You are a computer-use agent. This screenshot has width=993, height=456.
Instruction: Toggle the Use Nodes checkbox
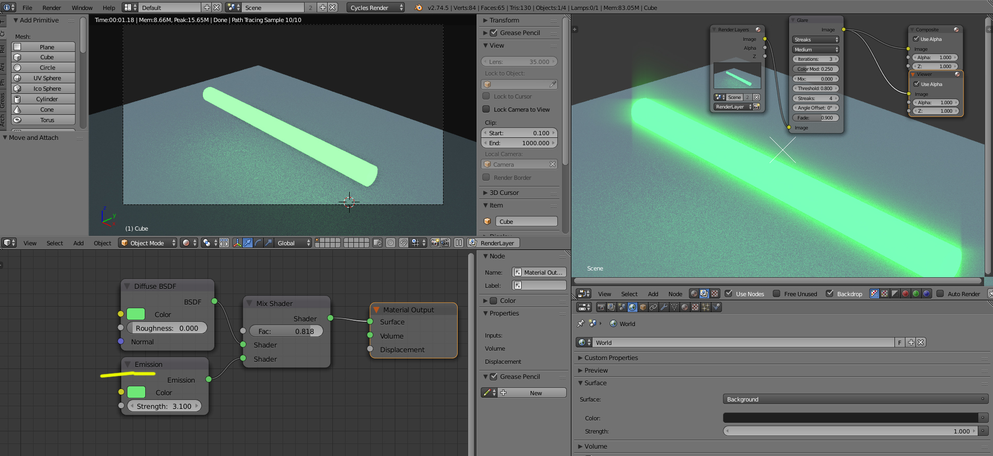pyautogui.click(x=728, y=294)
